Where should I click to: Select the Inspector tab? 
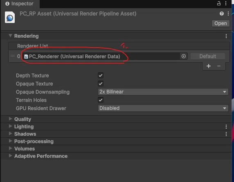(x=20, y=4)
